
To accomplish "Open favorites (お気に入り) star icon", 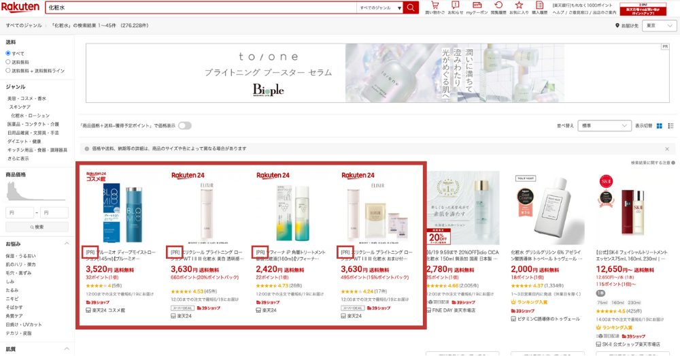I will (519, 5).
